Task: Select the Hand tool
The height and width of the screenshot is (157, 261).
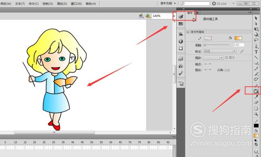Action: (x=256, y=108)
